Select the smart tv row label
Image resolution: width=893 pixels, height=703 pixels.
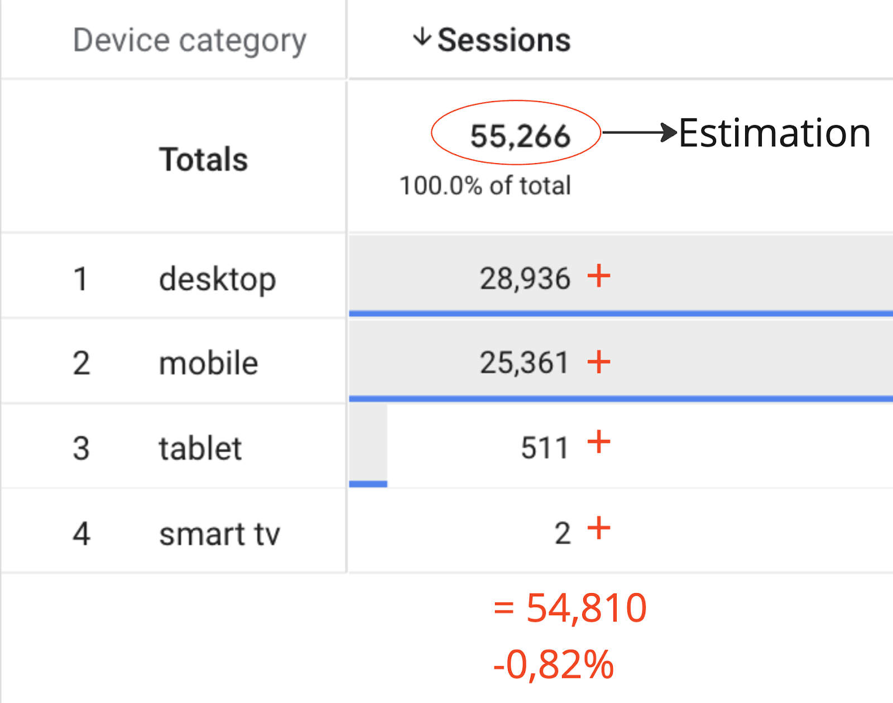coord(219,533)
